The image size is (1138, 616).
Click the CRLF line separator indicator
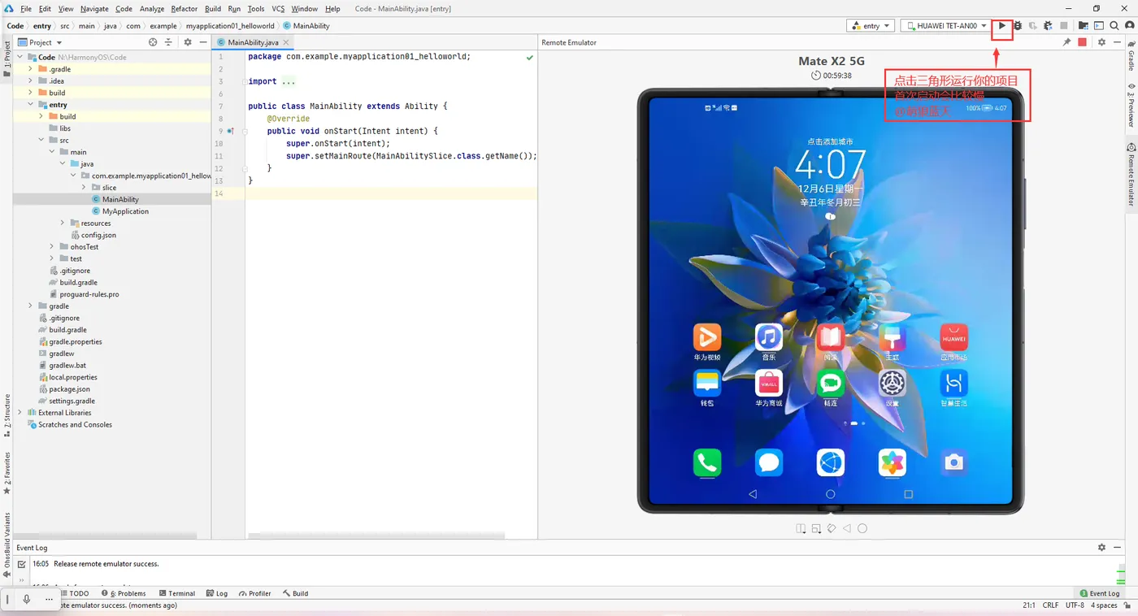(x=1050, y=605)
